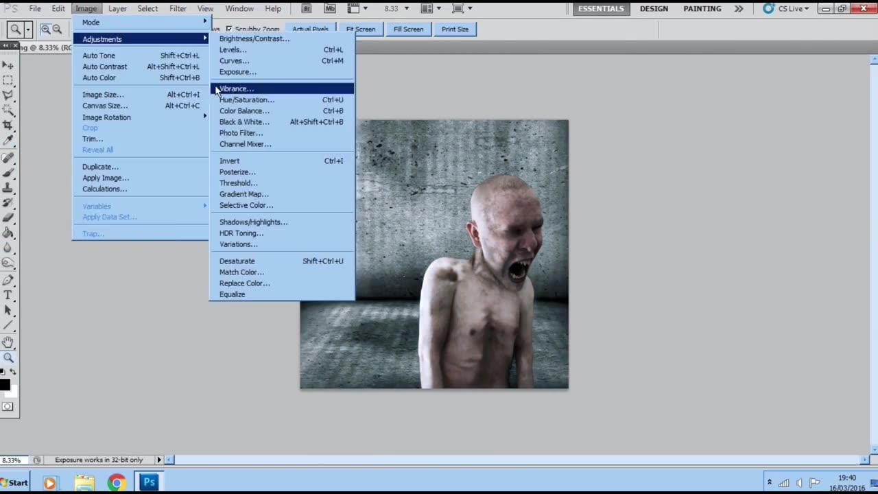This screenshot has height=494, width=878.
Task: Switch to ESSENTIALS workspace
Action: coord(601,8)
